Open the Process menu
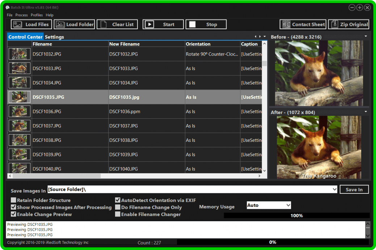The height and width of the screenshot is (250, 376). pyautogui.click(x=22, y=15)
